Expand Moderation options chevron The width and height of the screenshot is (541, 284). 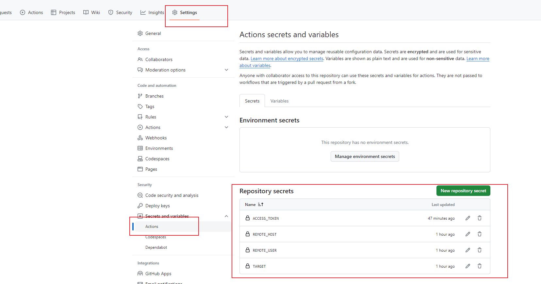(226, 70)
